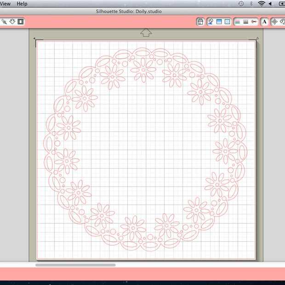Viewport: 285px width, 285px height.
Task: Open the Silhouette online store icon
Action: click(200, 22)
